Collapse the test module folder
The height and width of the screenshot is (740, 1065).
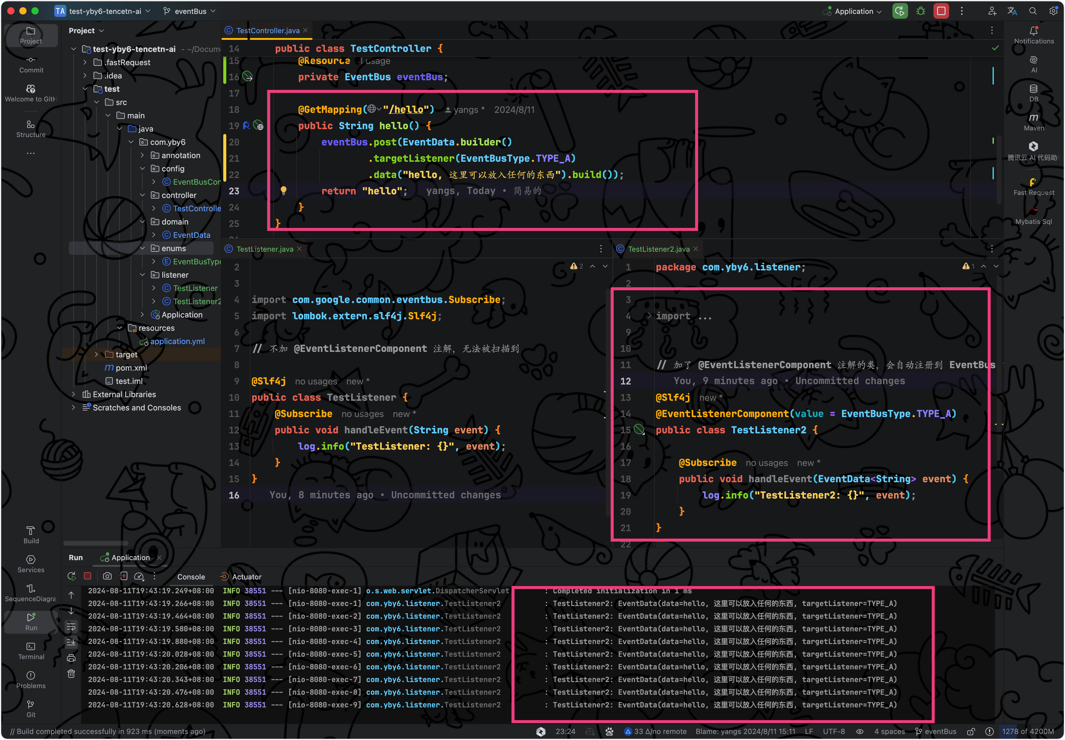click(x=85, y=88)
